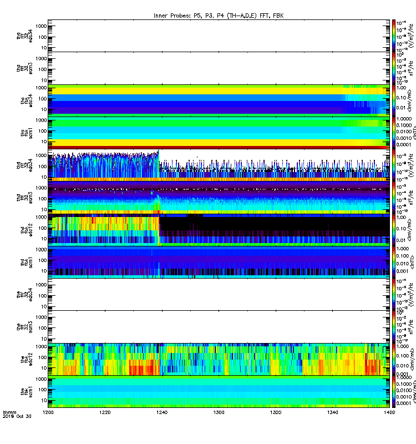Click the 'the fbk edc12' y-axis label
416x444 pixels.
pyautogui.click(x=27, y=359)
